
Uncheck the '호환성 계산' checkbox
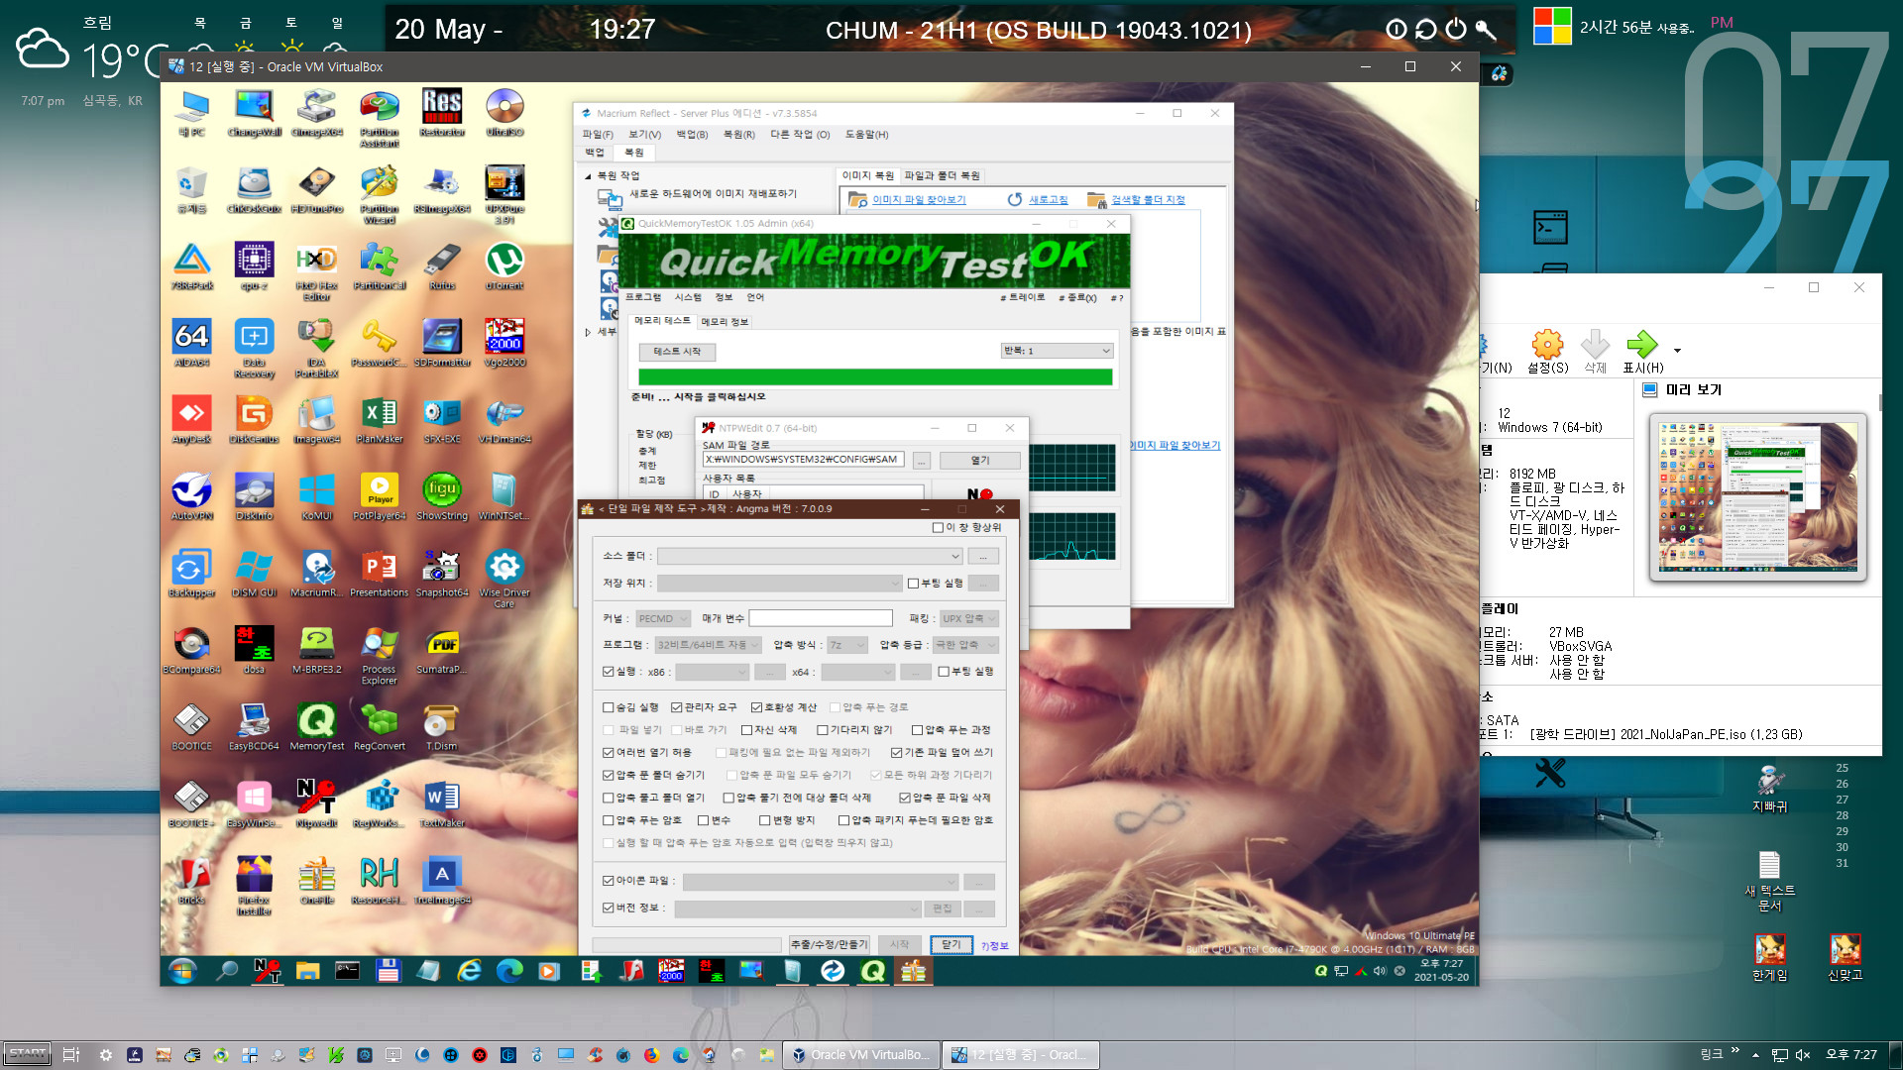click(x=756, y=707)
